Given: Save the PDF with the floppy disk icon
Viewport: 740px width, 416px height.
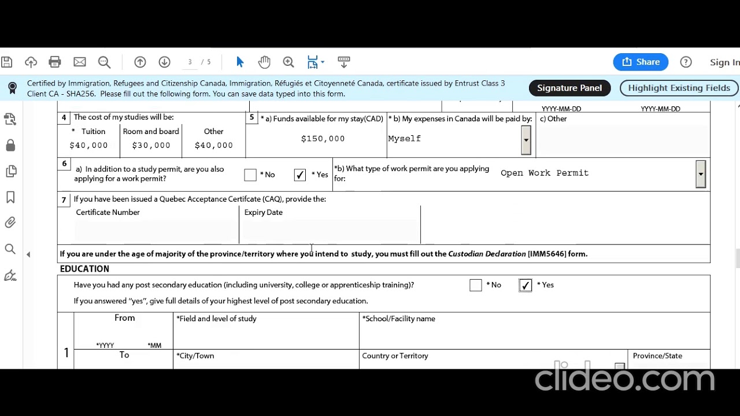Looking at the screenshot, I should (x=6, y=62).
